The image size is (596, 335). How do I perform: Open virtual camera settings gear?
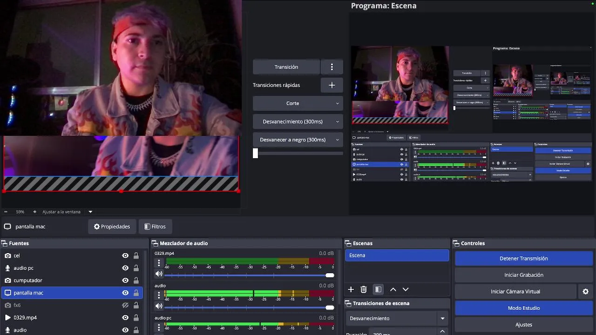pyautogui.click(x=586, y=292)
